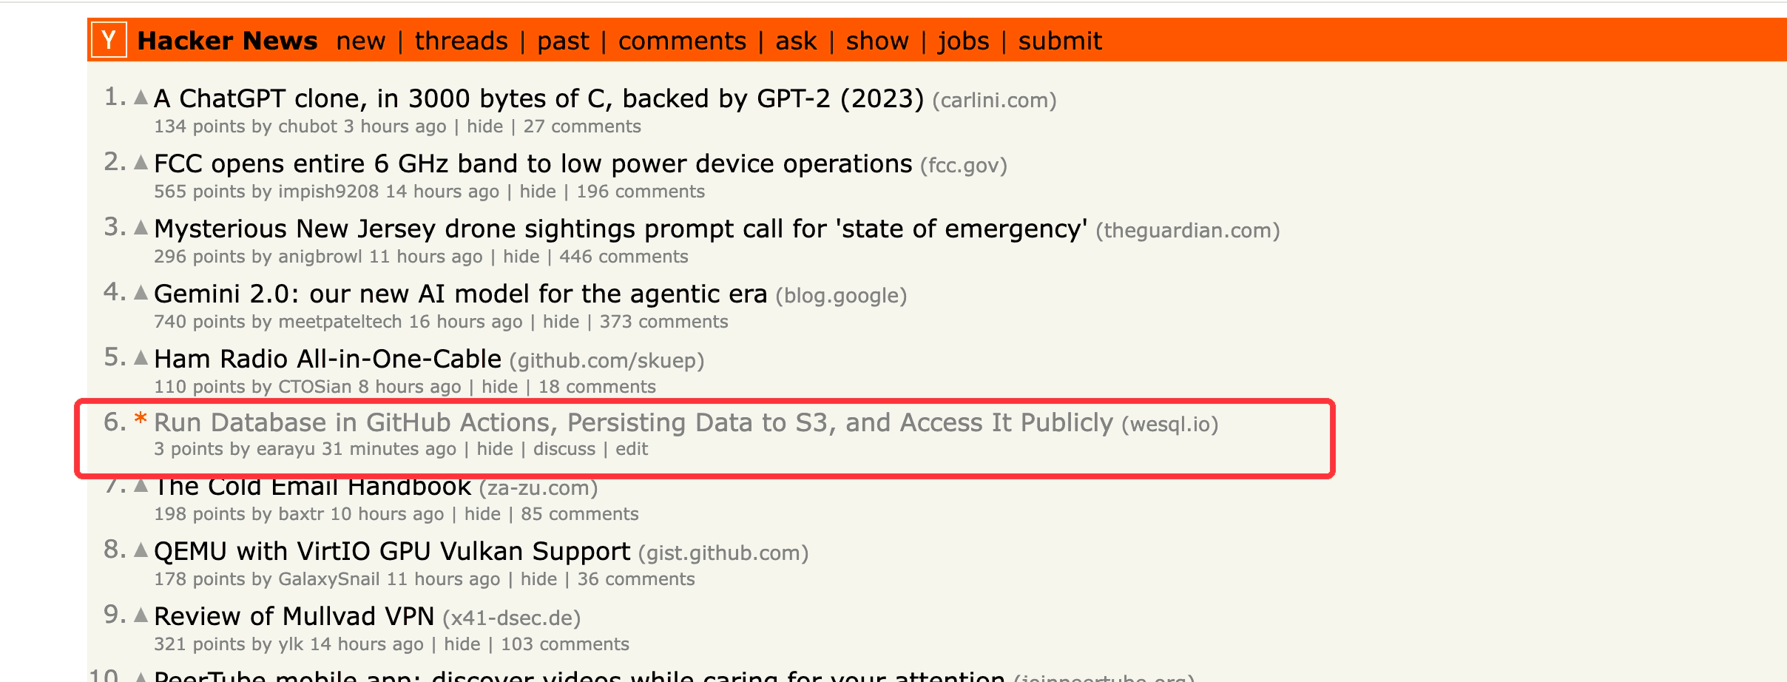Upvote the ChatGPT clone story

(141, 98)
